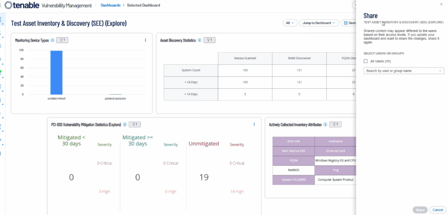
Task: Click info icon next to Asset Discovery Statistics
Action: [199, 40]
